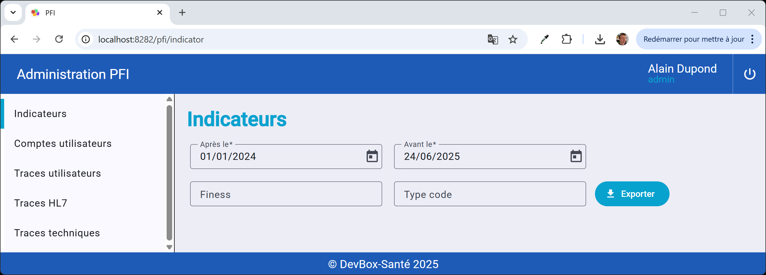Click the power logout icon in header
766x275 pixels.
click(749, 74)
